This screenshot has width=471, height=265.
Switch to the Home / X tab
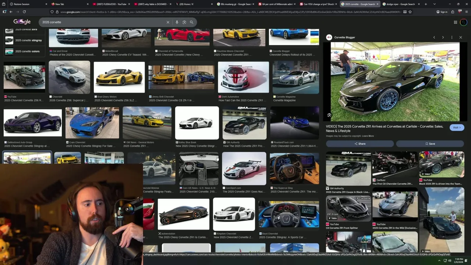(x=193, y=4)
